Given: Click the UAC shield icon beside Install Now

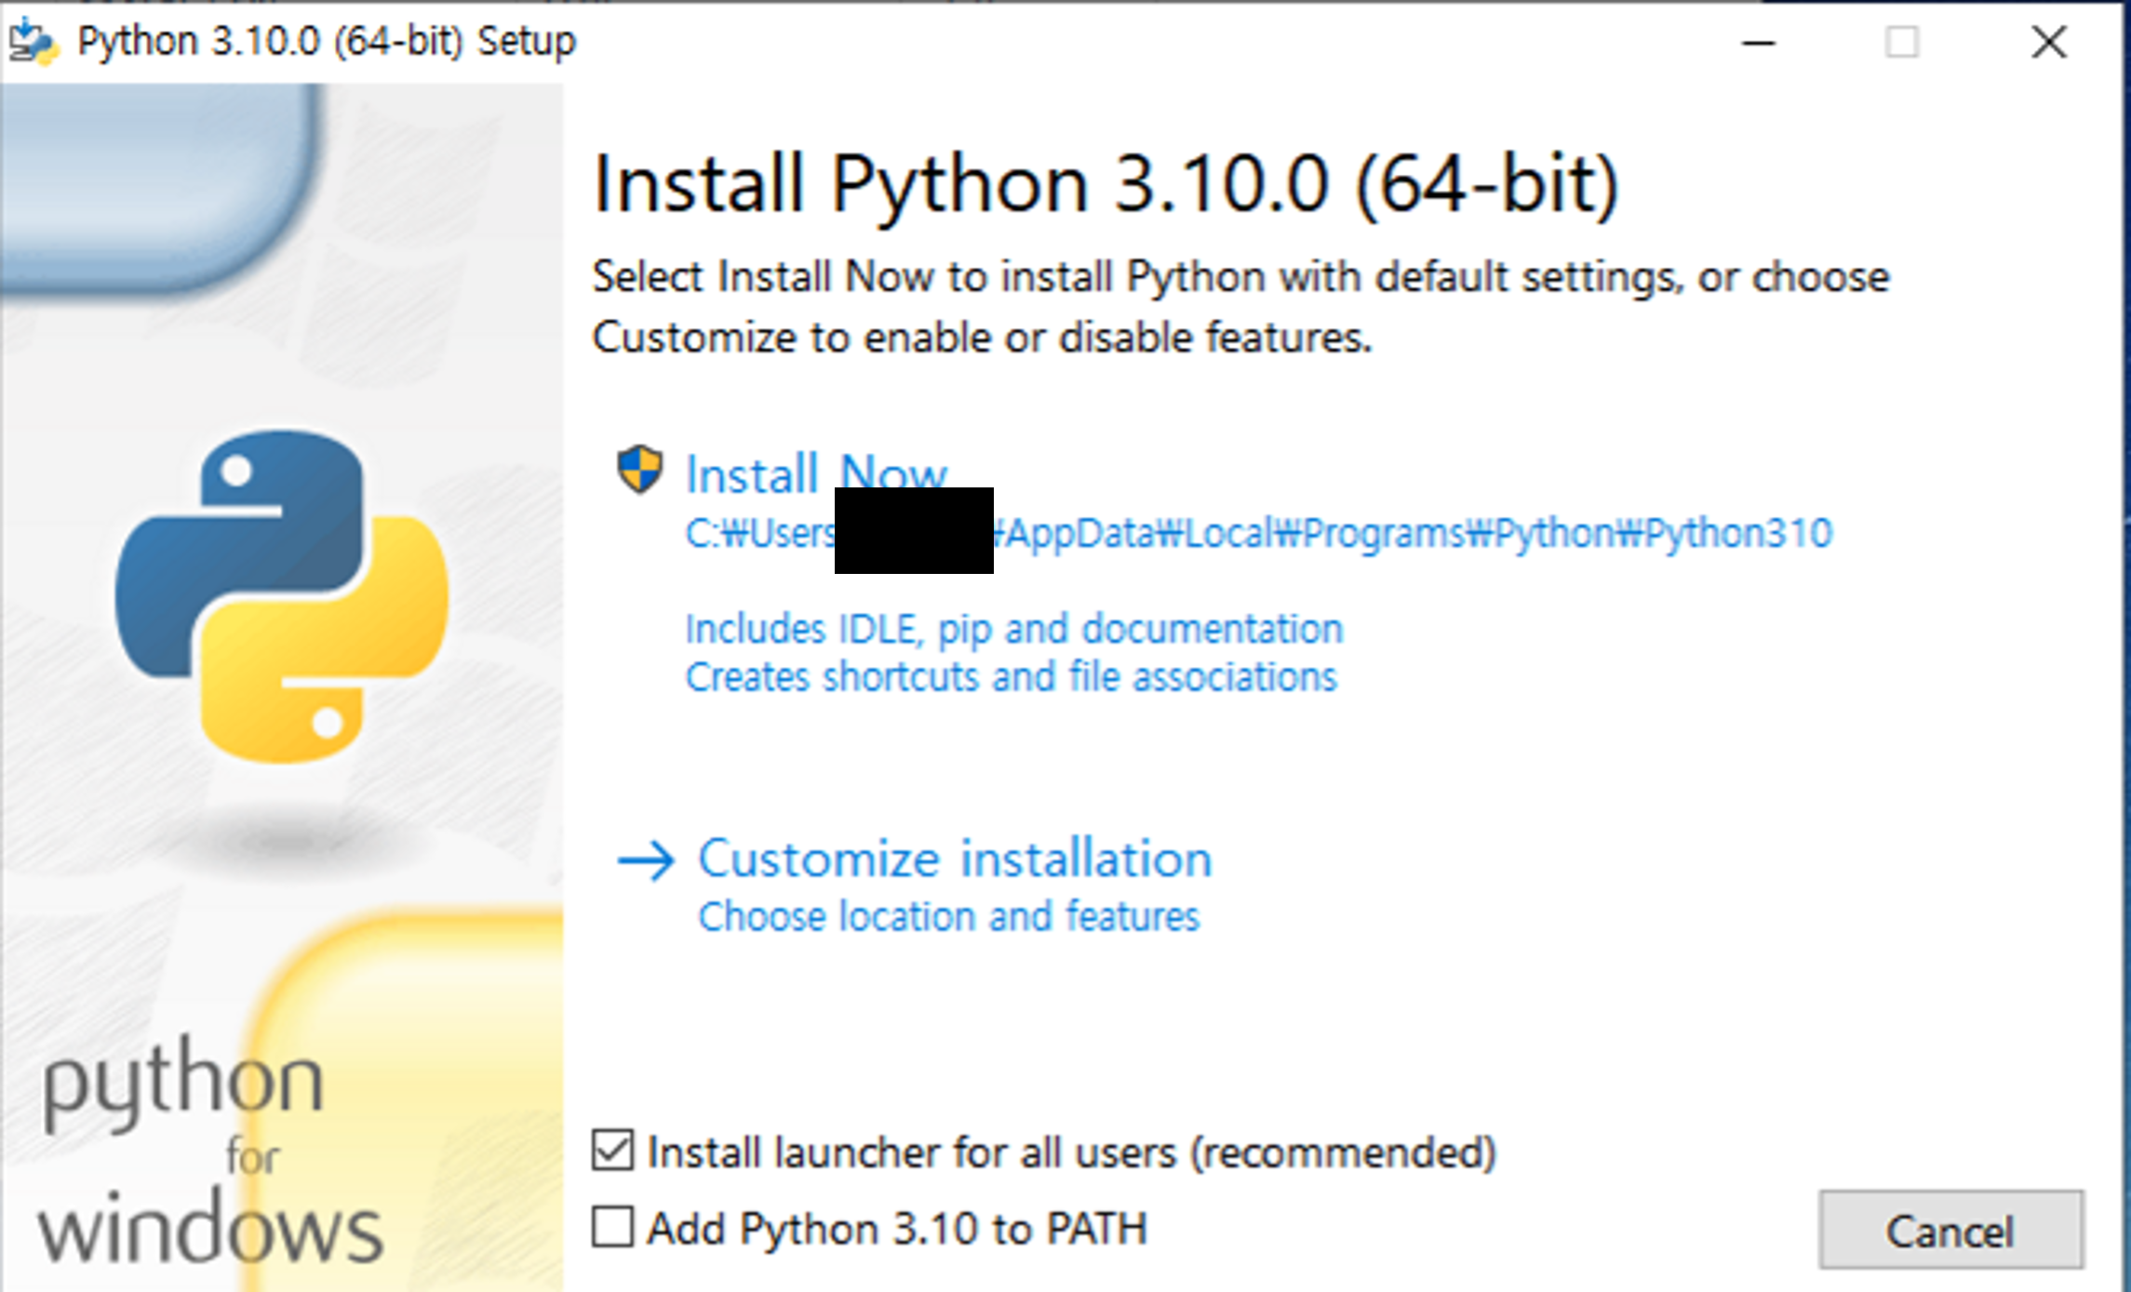Looking at the screenshot, I should [x=640, y=471].
